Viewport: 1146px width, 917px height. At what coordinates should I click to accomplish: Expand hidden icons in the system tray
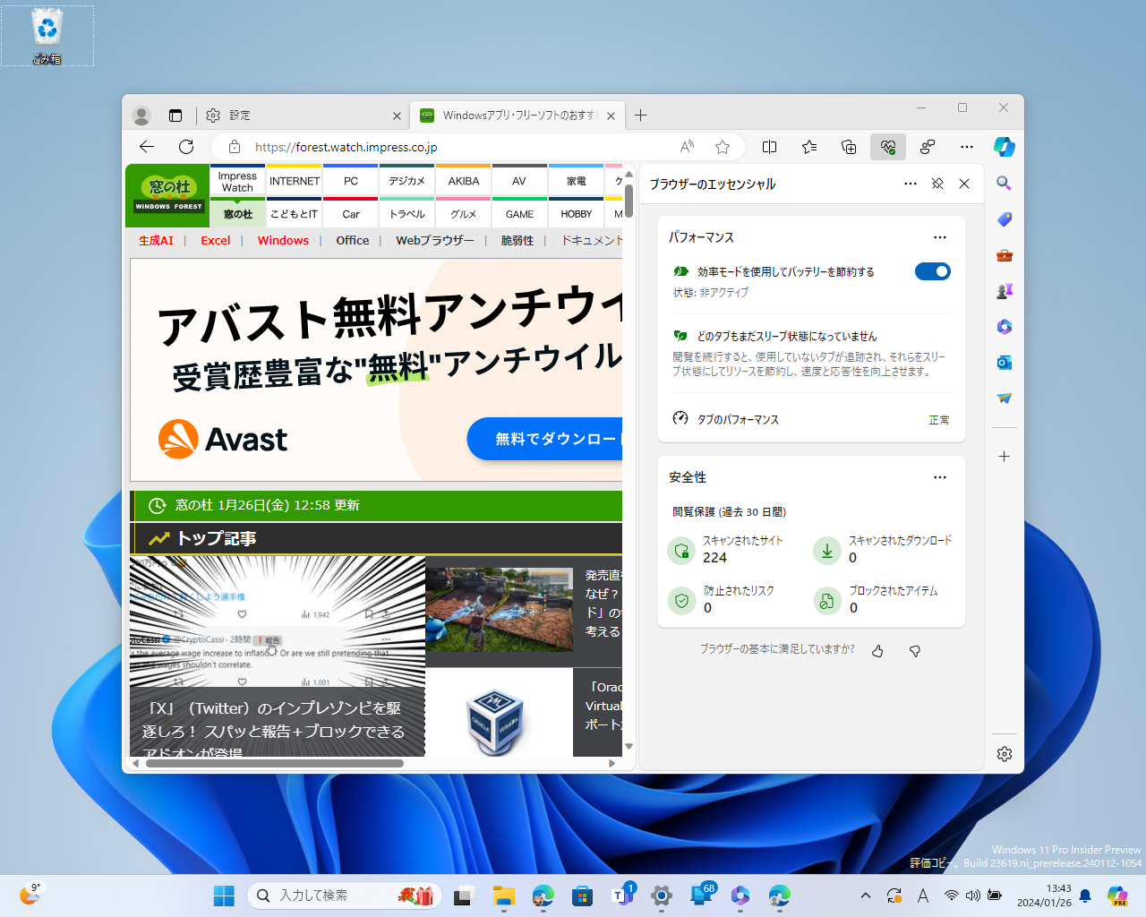point(865,895)
